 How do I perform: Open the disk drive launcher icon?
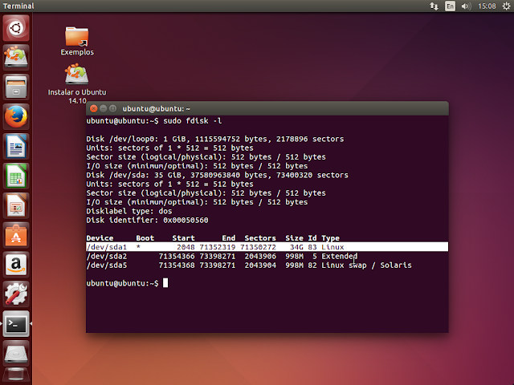16,354
